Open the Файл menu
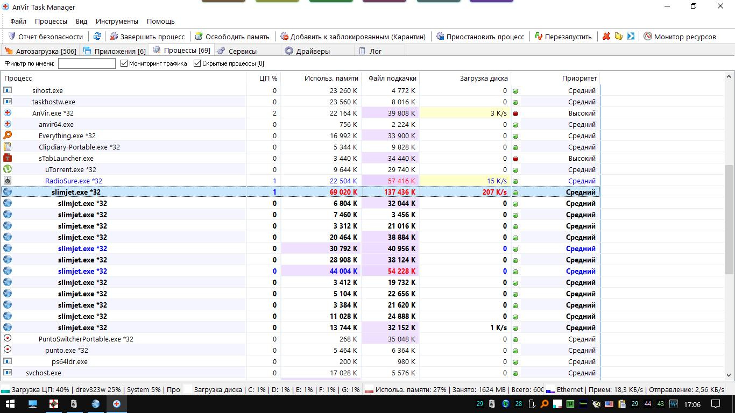The image size is (735, 413). 18,22
